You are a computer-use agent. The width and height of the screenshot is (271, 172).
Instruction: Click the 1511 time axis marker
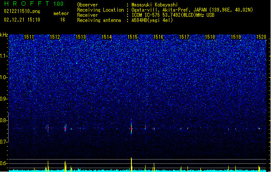click(29, 37)
